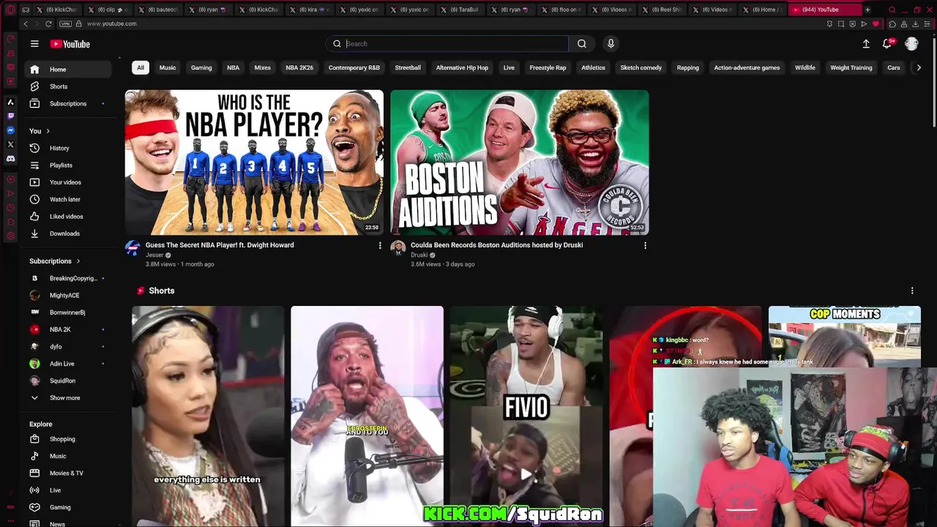This screenshot has width=937, height=527.
Task: Click the YouTube search field
Action: (447, 44)
